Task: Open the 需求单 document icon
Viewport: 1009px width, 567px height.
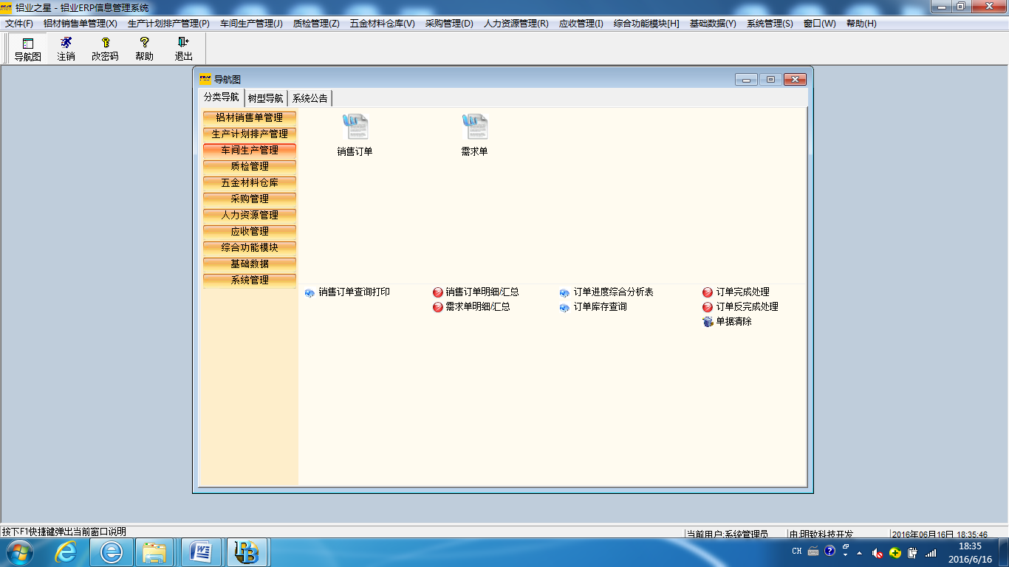Action: (474, 128)
